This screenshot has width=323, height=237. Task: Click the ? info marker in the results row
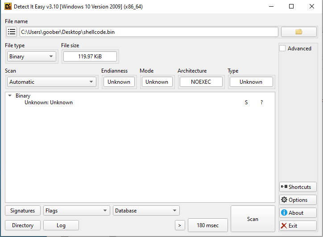pos(261,102)
